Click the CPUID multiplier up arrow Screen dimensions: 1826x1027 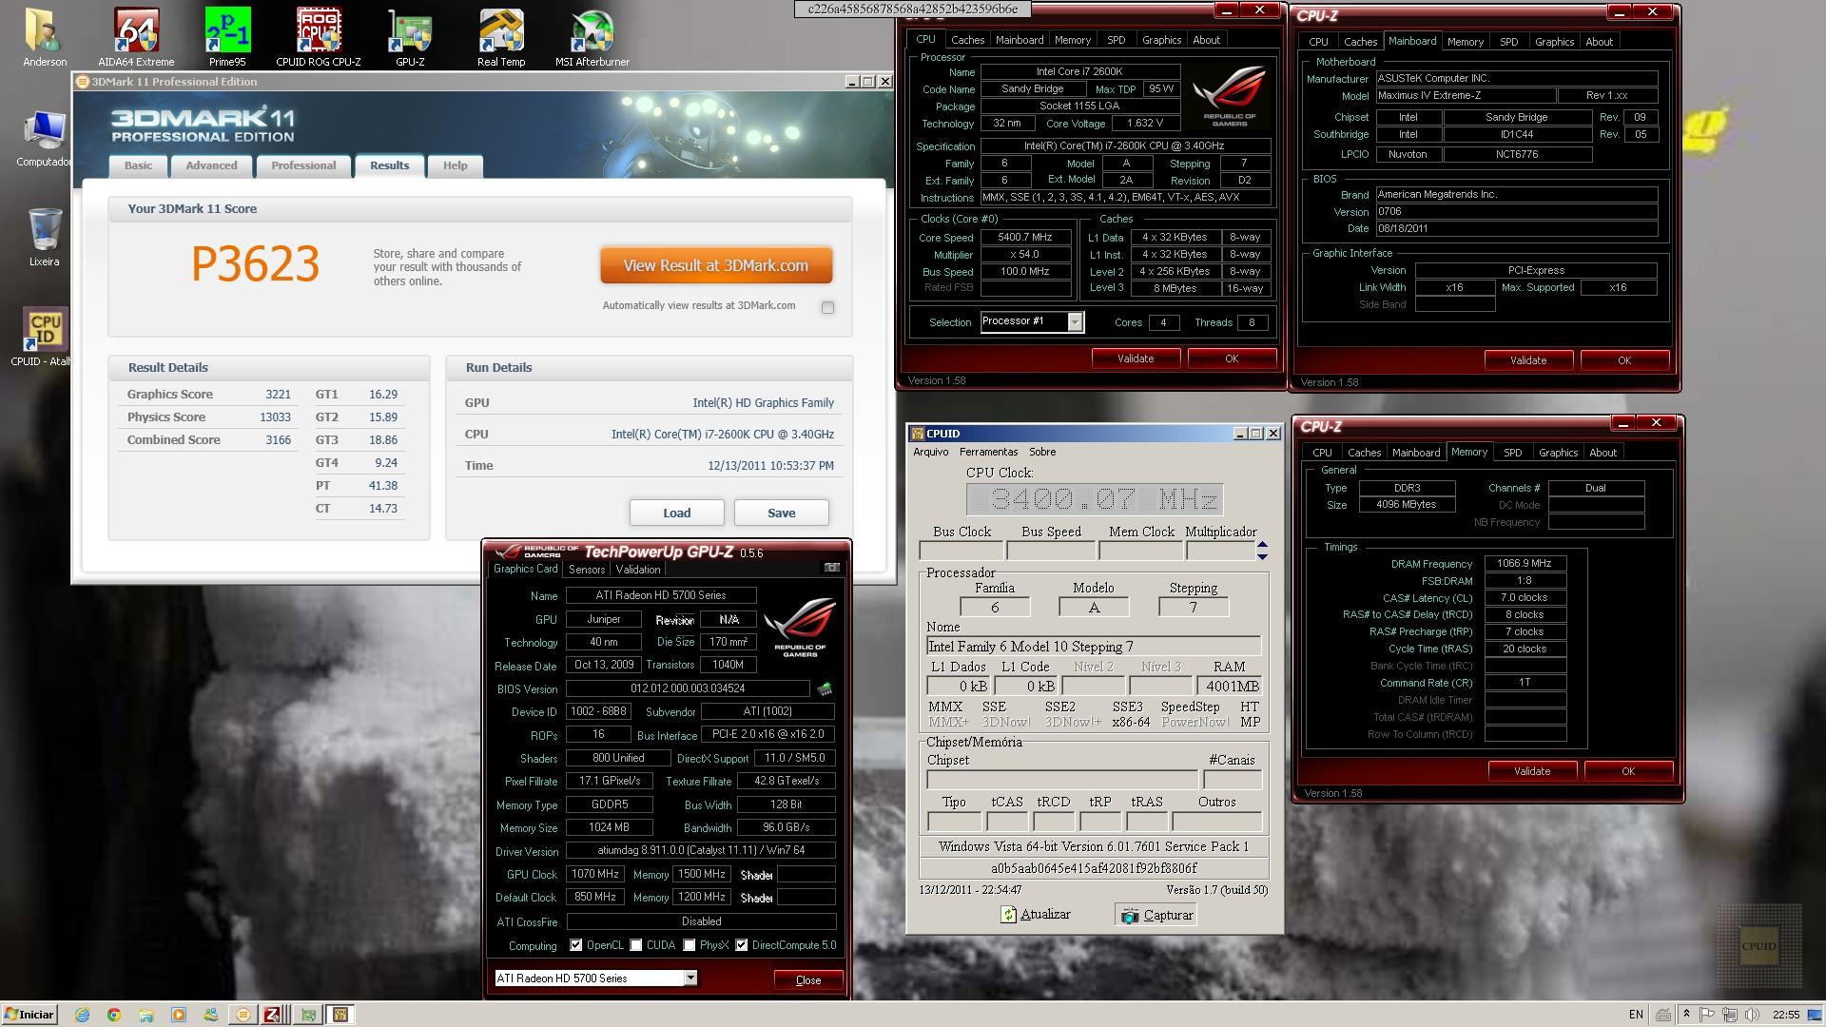click(x=1262, y=545)
